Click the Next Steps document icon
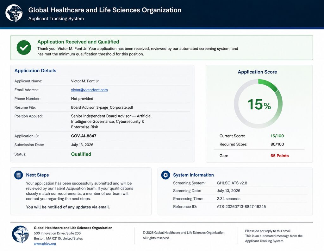The height and width of the screenshot is (251, 324). 19,175
